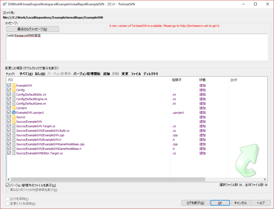Select ExampleSVNGameModeBase.h row text
Screen dimensions: 274x209
point(49,149)
